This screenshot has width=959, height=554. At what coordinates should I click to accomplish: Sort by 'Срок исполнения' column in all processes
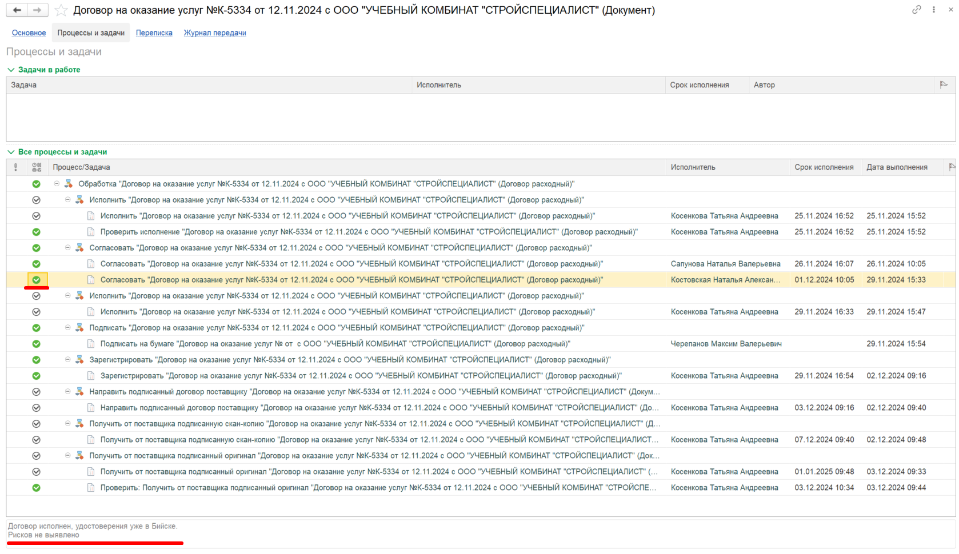point(824,167)
